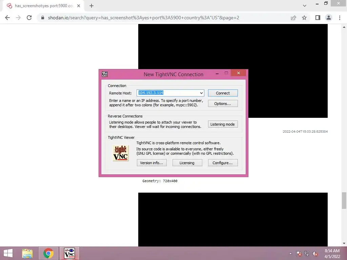Open File Explorer from taskbar
The height and width of the screenshot is (260, 347).
[27, 253]
